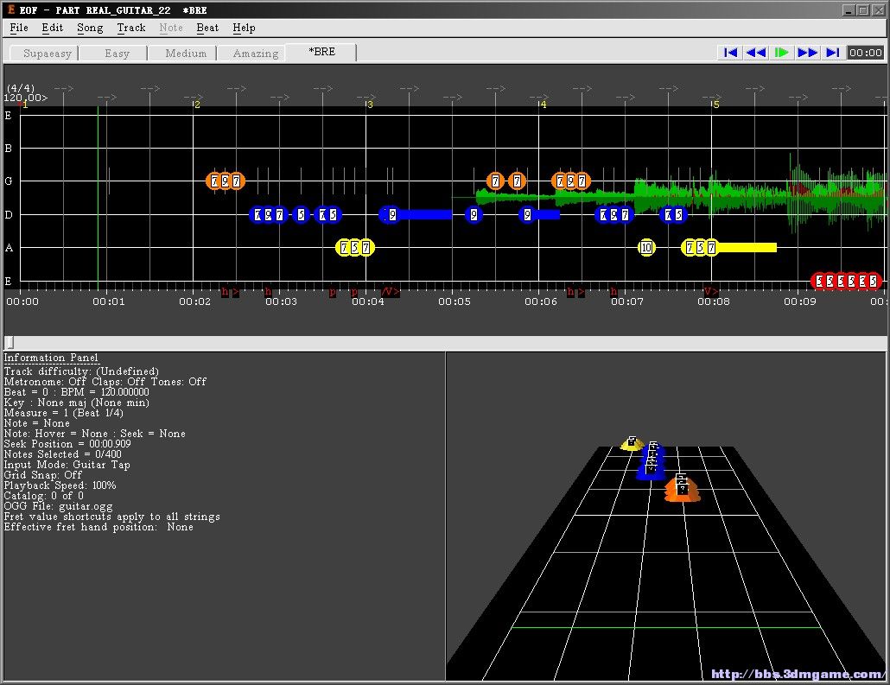The height and width of the screenshot is (685, 890).
Task: Click the 'Playback Speed: 100%' line
Action: 60,485
